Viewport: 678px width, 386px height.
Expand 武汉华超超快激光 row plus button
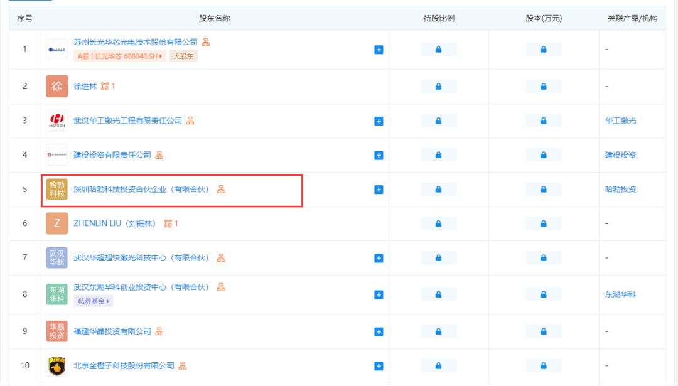(379, 259)
